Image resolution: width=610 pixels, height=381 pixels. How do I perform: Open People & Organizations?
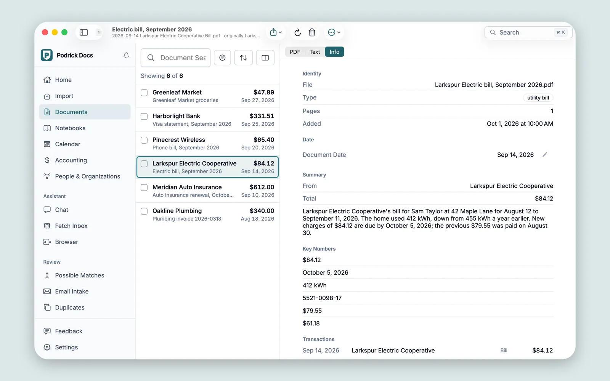85,176
